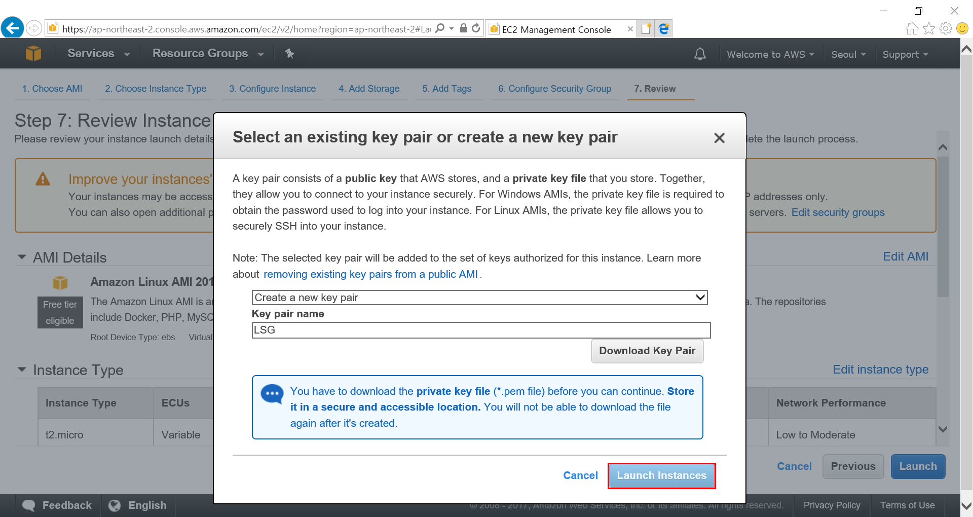
Task: Open the Services menu
Action: click(99, 53)
